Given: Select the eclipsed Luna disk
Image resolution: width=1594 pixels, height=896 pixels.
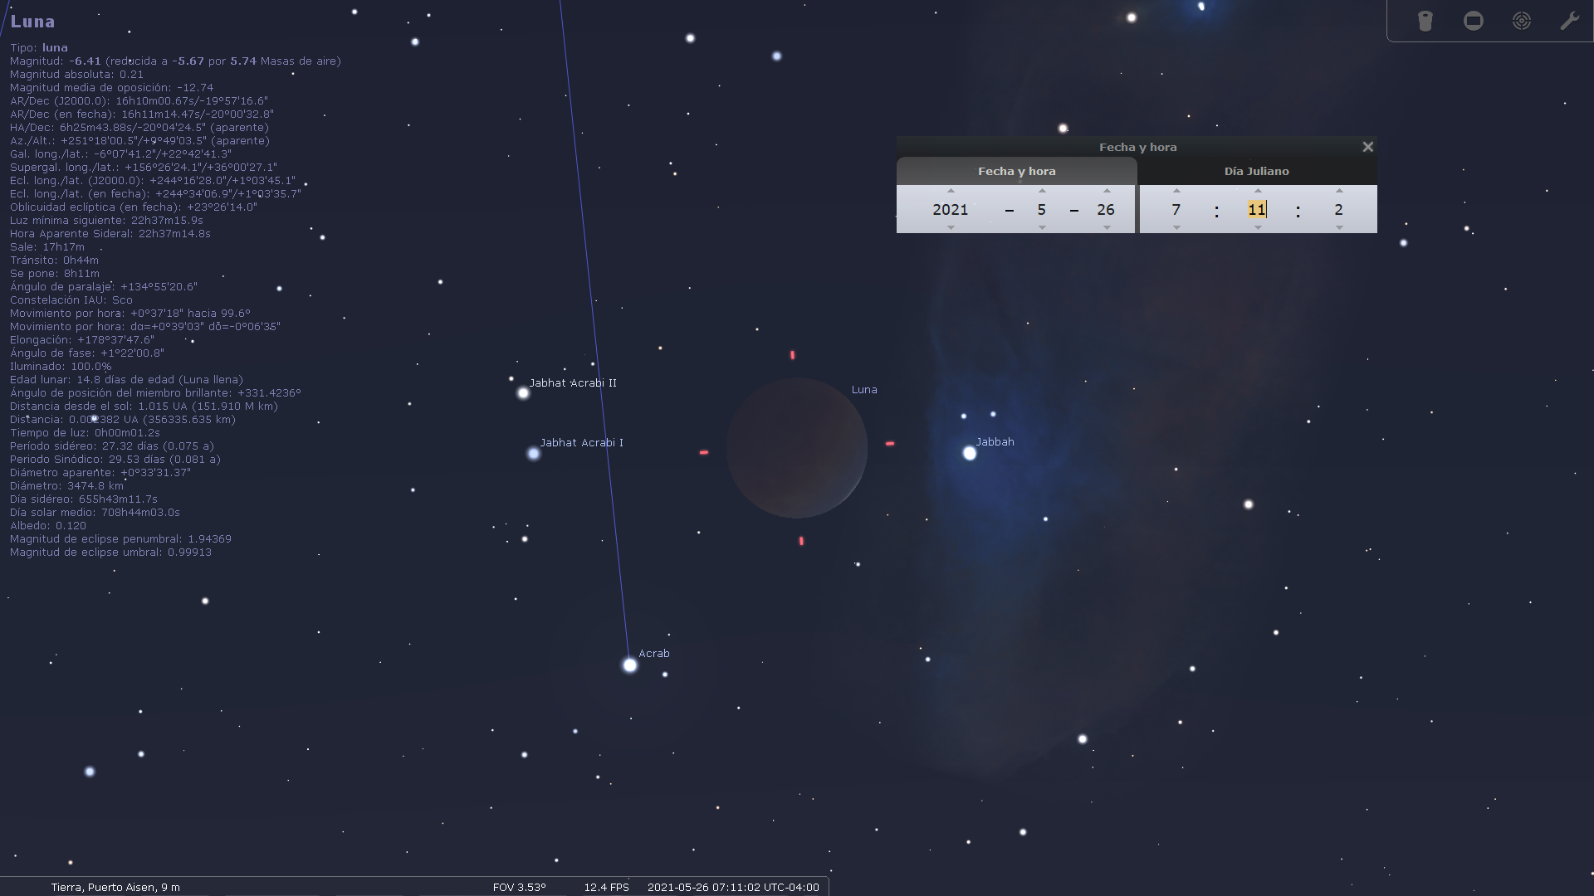Looking at the screenshot, I should pos(796,448).
